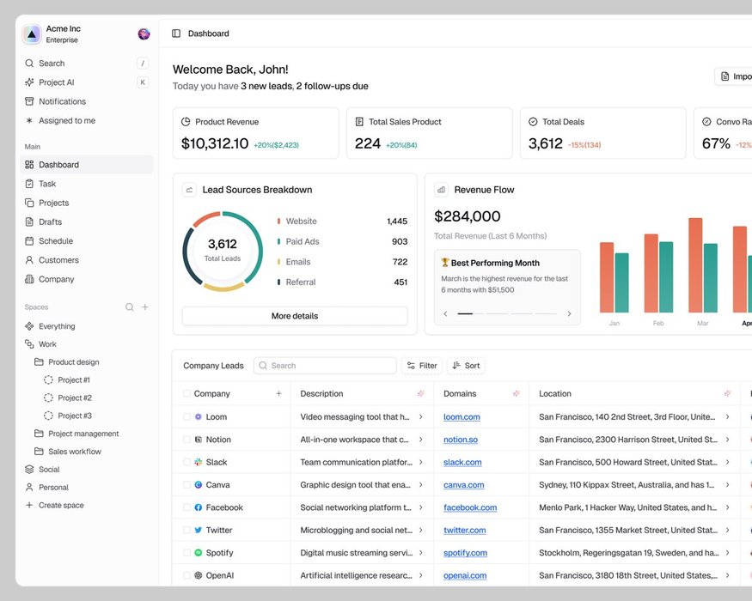Click the More details button
Screen dimensions: 752x601
pyautogui.click(x=295, y=316)
